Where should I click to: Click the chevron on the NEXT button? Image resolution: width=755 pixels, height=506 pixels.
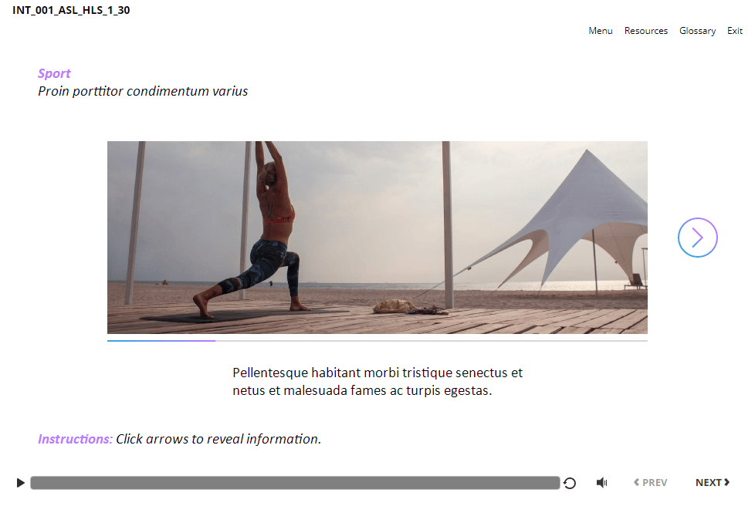pyautogui.click(x=727, y=482)
